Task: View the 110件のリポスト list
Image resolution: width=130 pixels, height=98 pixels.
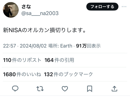Action: (22, 60)
